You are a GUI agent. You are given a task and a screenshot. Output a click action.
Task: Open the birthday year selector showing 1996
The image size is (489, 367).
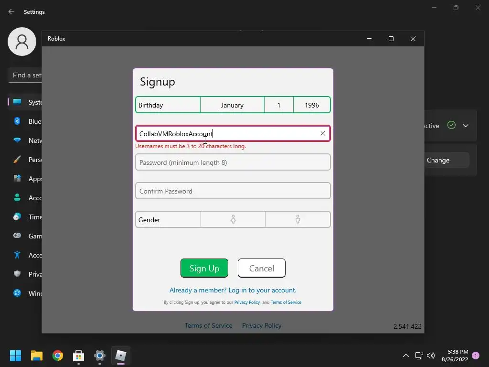[x=312, y=105]
